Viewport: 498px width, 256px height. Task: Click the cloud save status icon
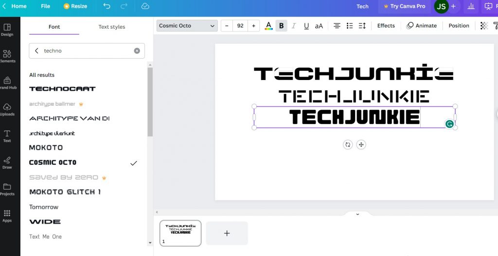point(145,6)
